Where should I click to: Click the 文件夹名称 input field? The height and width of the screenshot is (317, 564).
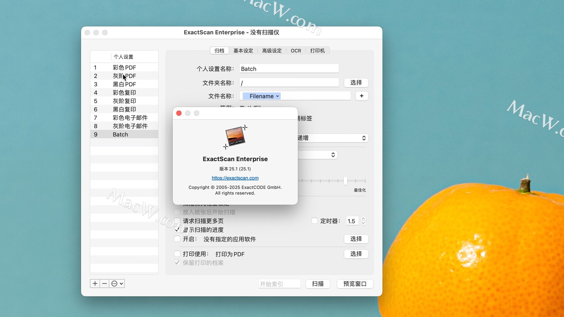[x=289, y=83]
